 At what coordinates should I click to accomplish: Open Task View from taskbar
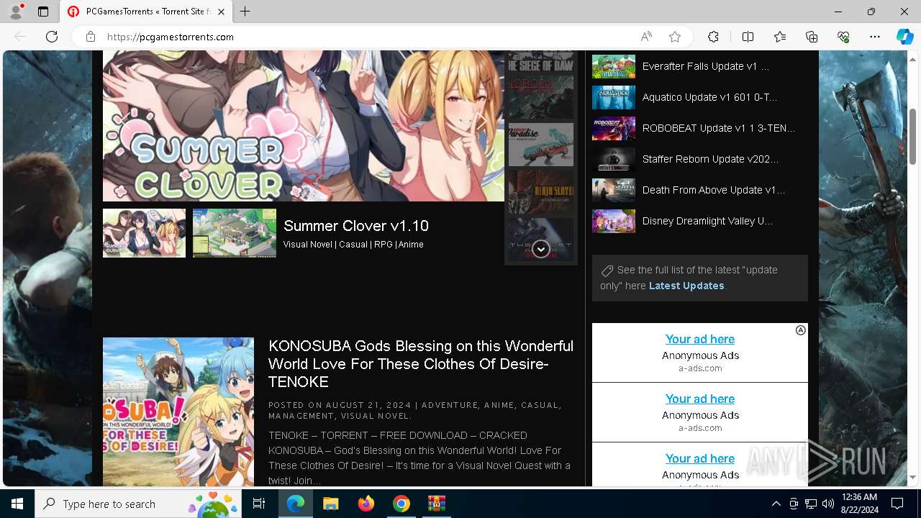tap(259, 504)
